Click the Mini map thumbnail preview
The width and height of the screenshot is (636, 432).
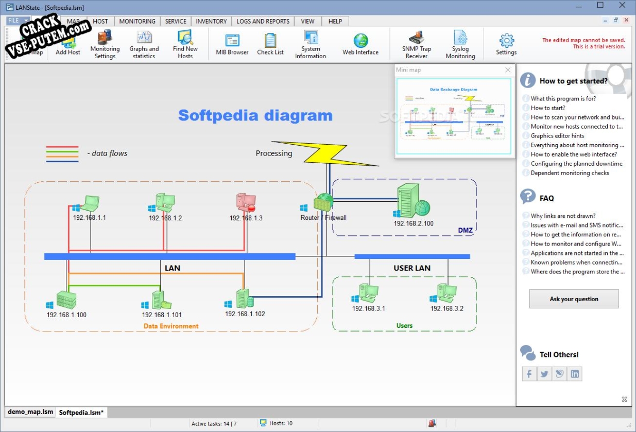pyautogui.click(x=454, y=116)
